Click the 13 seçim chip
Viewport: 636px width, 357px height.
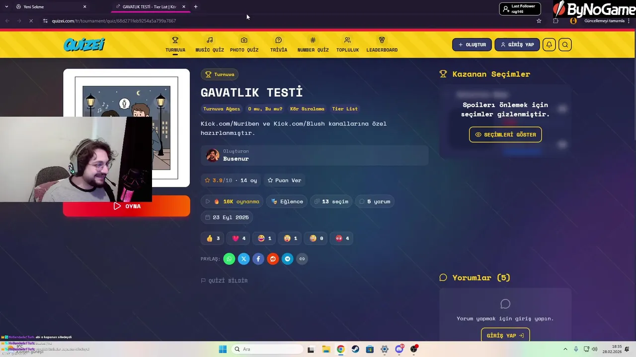(331, 201)
